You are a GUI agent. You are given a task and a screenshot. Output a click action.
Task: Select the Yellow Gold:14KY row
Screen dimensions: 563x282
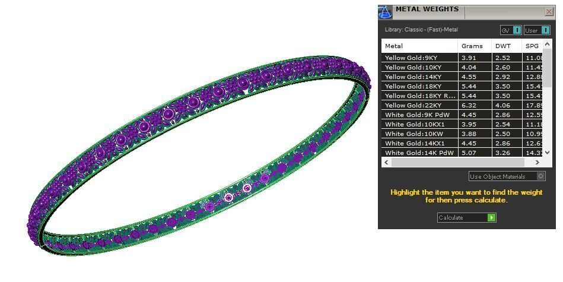click(x=462, y=77)
